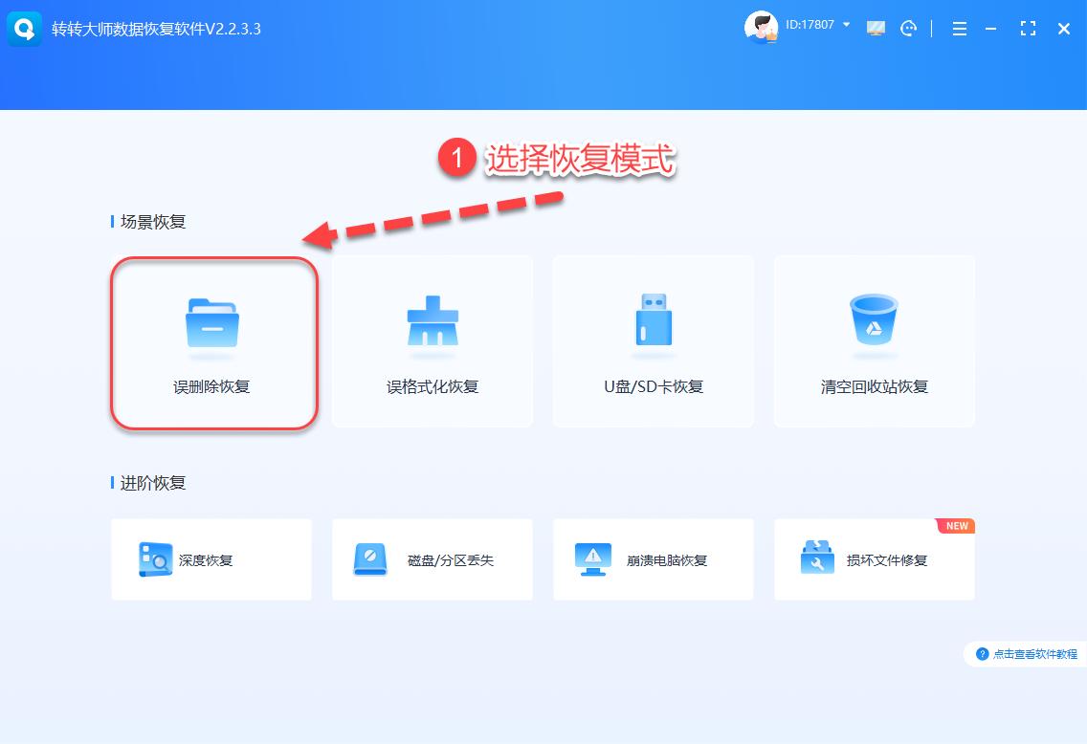1087x744 pixels.
Task: Start 深度恢复 (deep recovery) scan mode
Action: pyautogui.click(x=211, y=559)
